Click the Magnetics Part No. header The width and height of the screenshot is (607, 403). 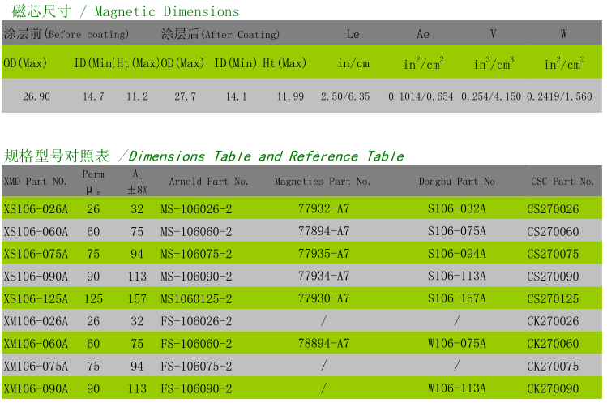click(x=323, y=182)
